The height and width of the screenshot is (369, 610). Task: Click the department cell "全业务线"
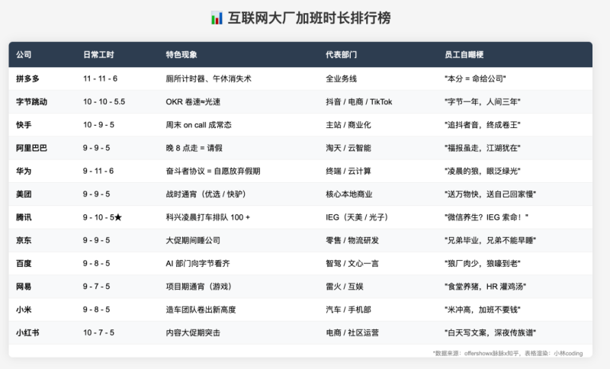click(341, 79)
